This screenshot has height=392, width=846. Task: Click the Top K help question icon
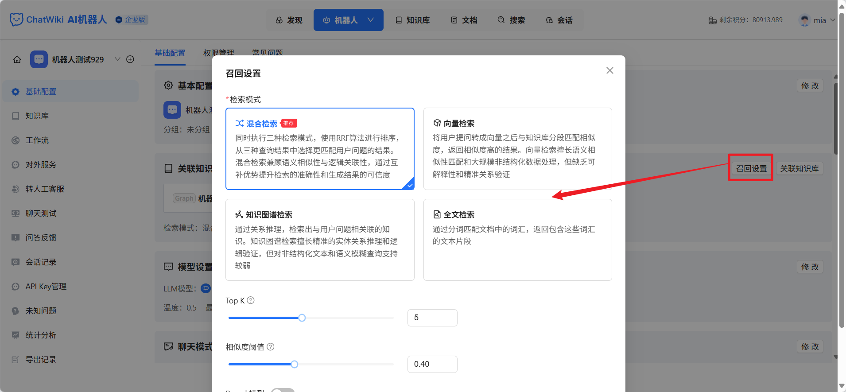click(x=251, y=300)
